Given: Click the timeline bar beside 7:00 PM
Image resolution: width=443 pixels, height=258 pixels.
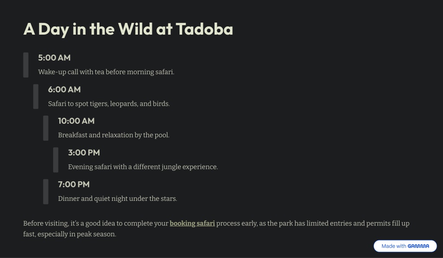Looking at the screenshot, I should 45,192.
